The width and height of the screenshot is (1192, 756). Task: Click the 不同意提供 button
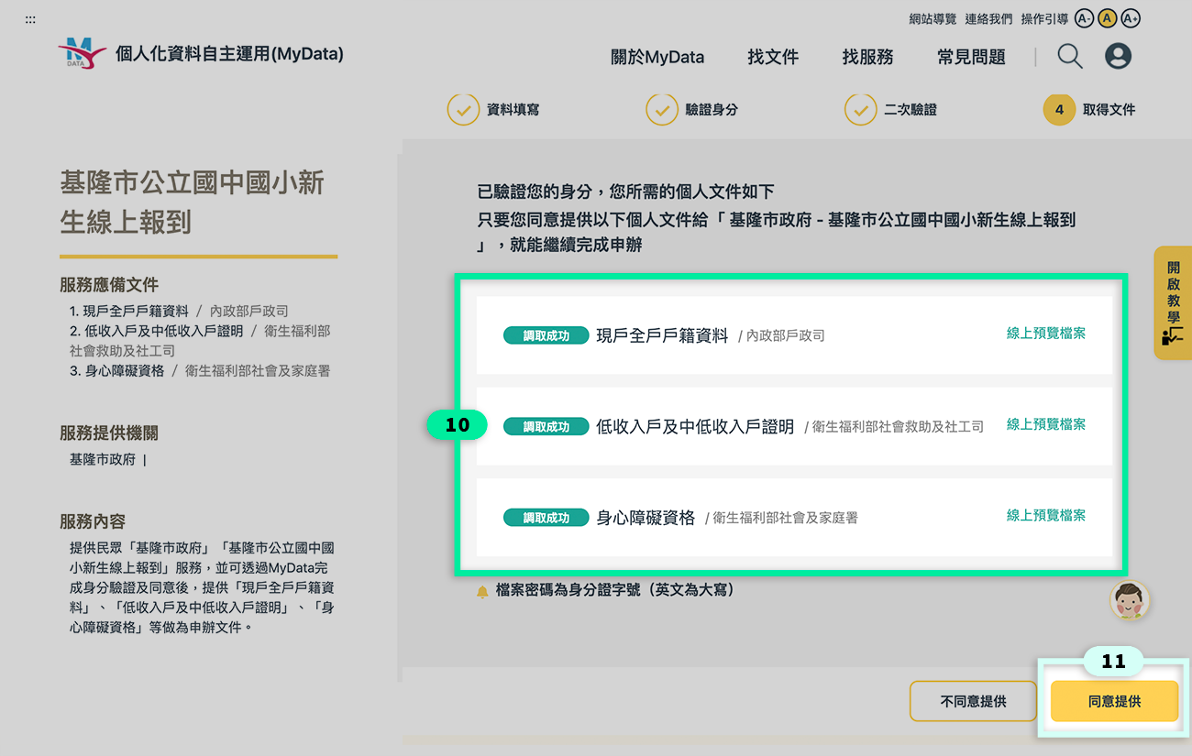coord(973,701)
